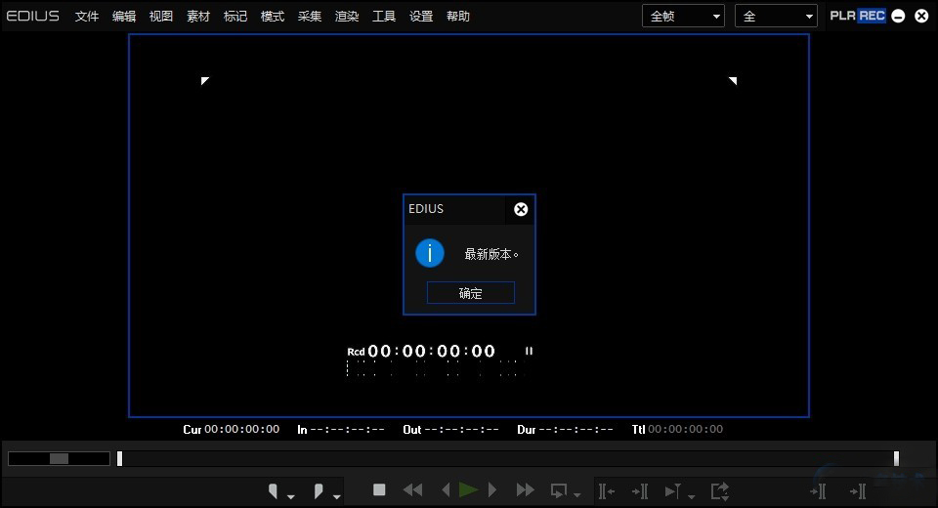The height and width of the screenshot is (508, 938).
Task: Click the shuttle slider handle
Action: pos(59,458)
